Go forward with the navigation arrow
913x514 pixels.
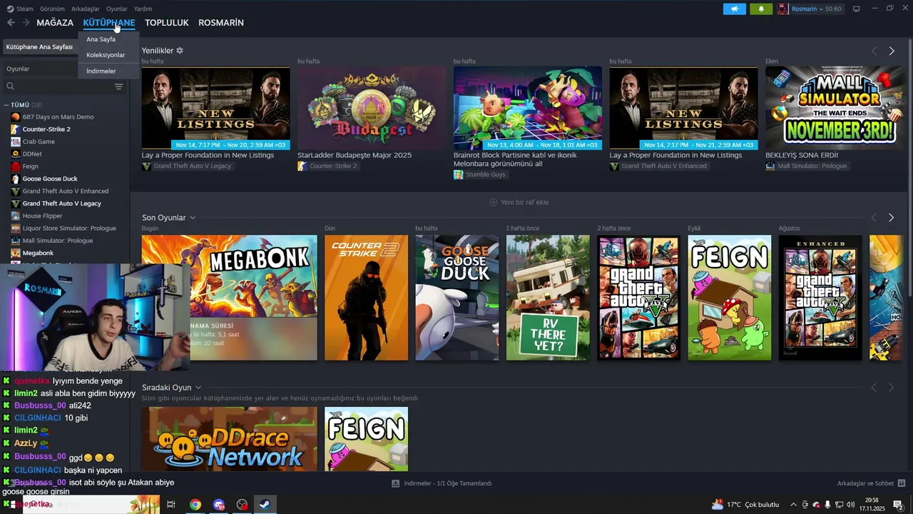26,23
